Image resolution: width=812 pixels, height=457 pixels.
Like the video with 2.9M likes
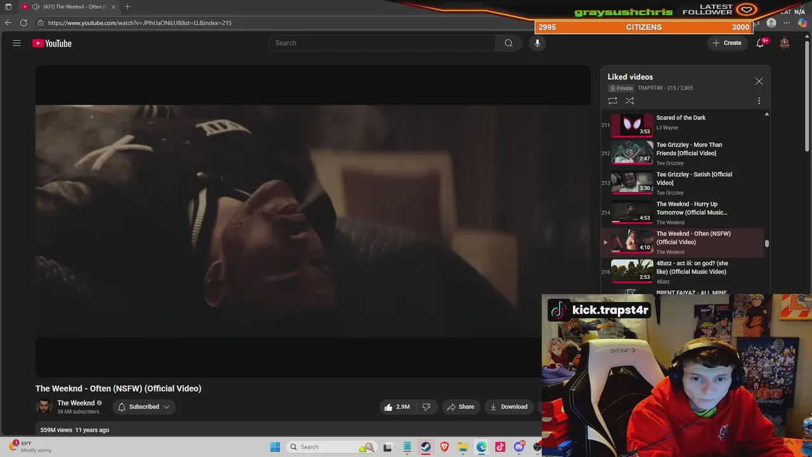tap(396, 407)
